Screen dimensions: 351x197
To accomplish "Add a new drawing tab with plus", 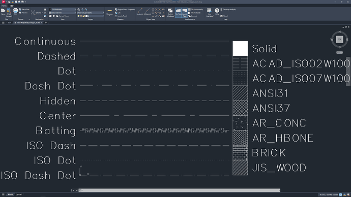I will [46, 23].
